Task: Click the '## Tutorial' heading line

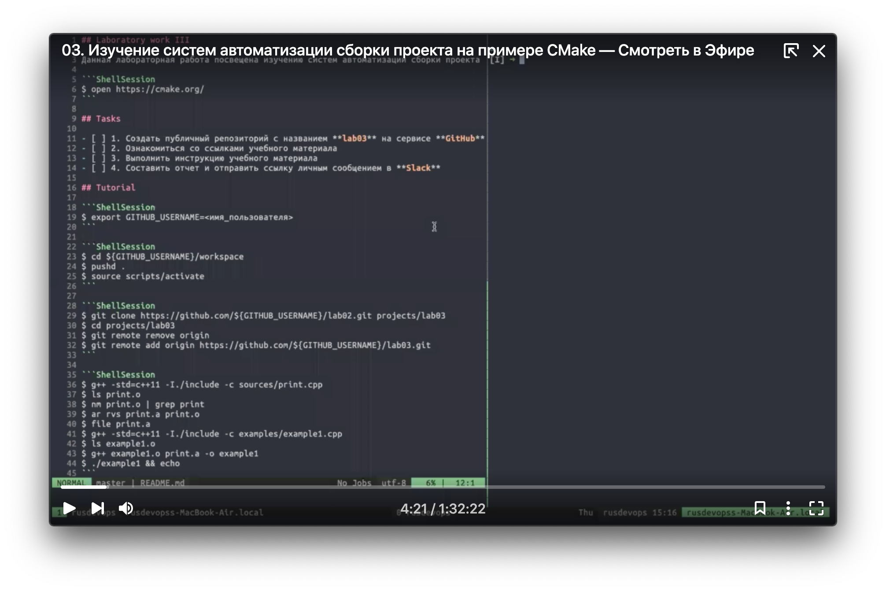Action: [x=108, y=188]
